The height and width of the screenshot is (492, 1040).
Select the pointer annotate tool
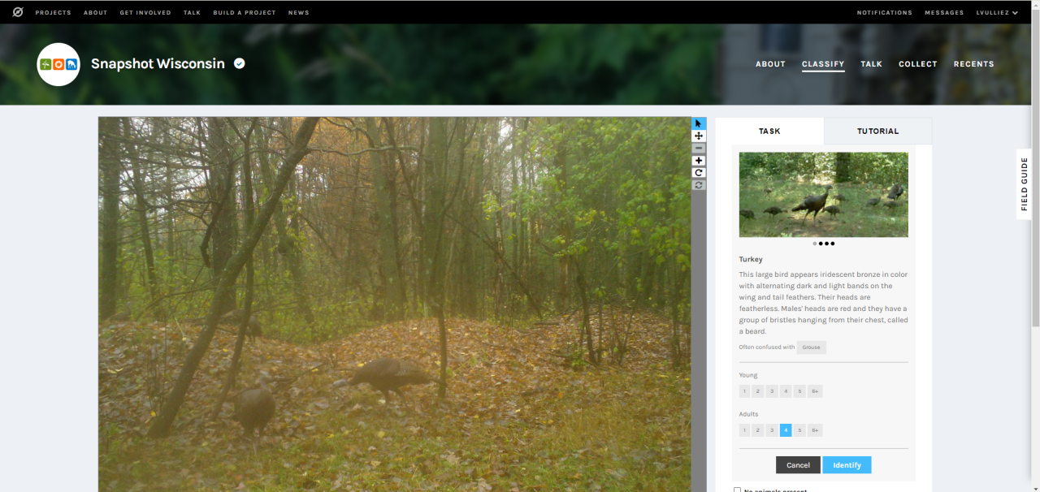point(699,123)
